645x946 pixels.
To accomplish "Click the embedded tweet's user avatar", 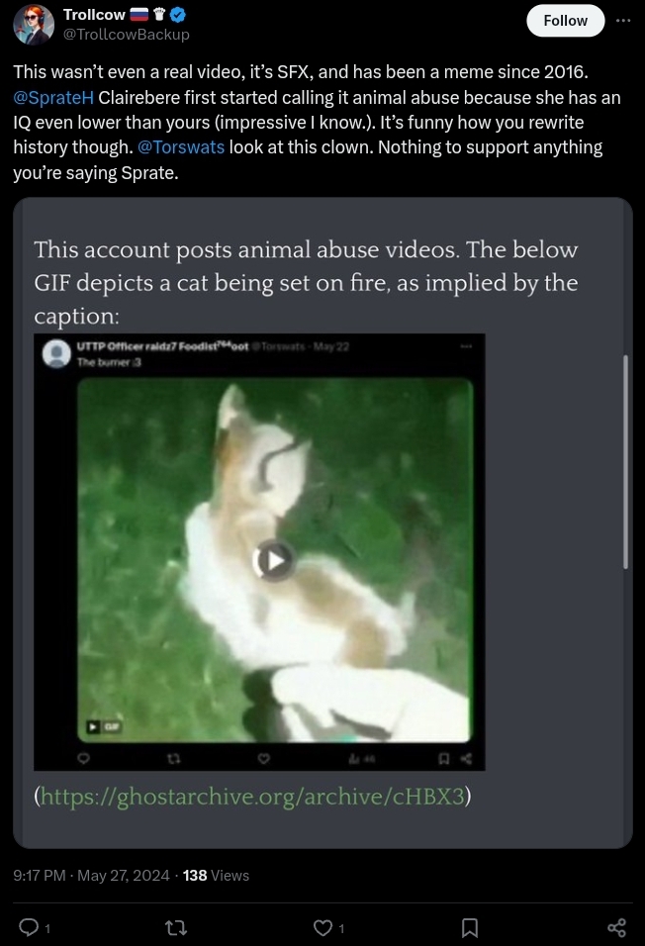I will 56,354.
